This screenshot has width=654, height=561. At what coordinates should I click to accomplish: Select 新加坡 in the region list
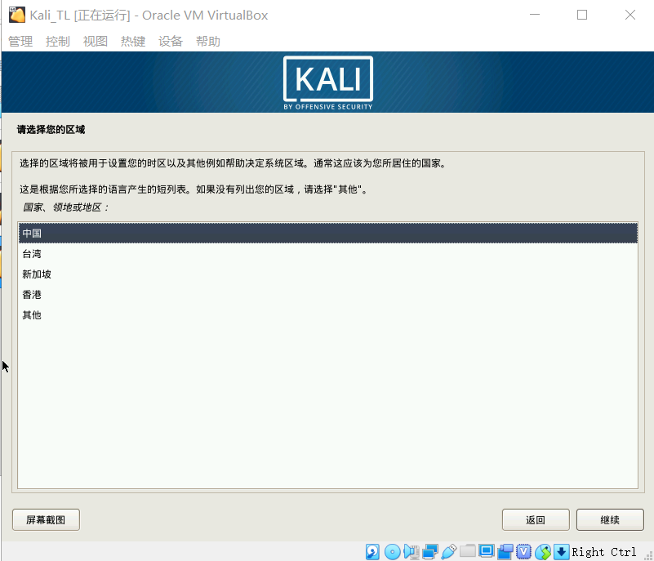tap(328, 274)
